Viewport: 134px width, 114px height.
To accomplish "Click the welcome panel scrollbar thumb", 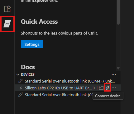I will coord(118,12).
